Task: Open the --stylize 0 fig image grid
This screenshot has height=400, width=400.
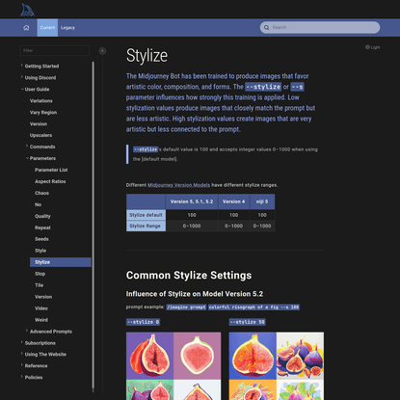Action: coord(173,366)
